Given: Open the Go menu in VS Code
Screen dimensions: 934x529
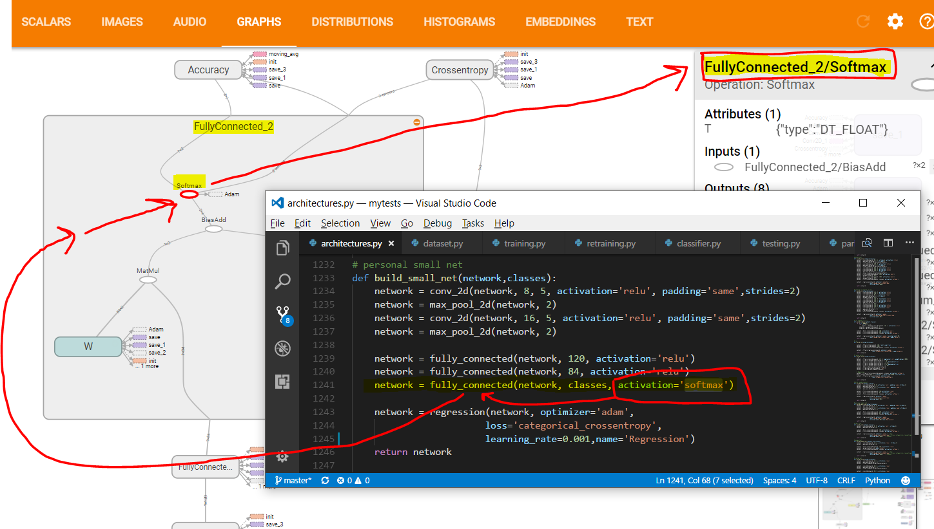Looking at the screenshot, I should 407,223.
